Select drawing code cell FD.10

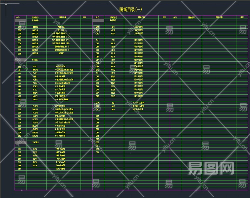click(x=113, y=70)
